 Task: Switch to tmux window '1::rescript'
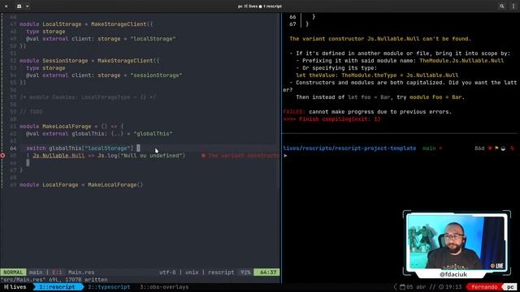58,286
